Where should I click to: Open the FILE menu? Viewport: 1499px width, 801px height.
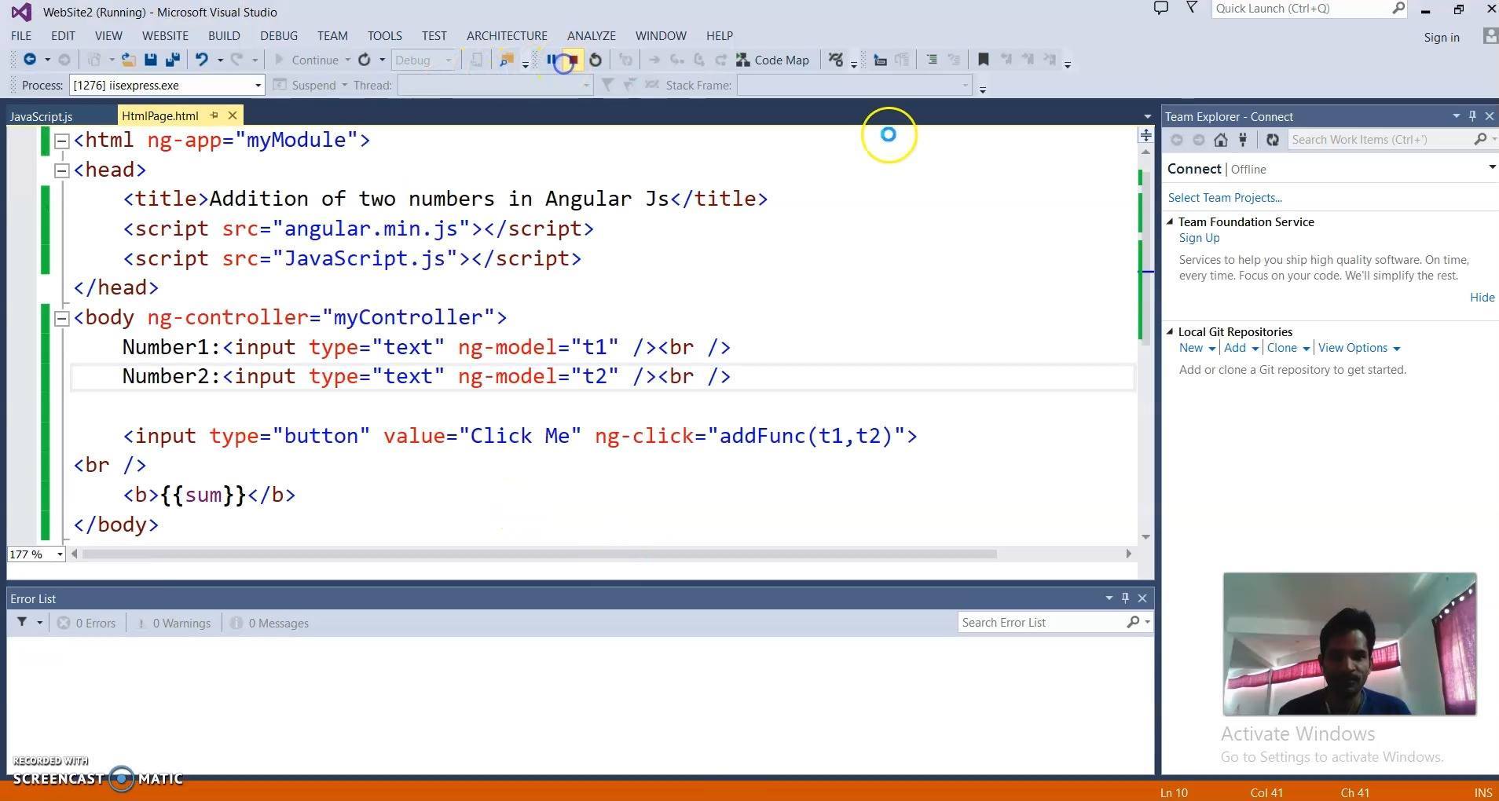21,35
